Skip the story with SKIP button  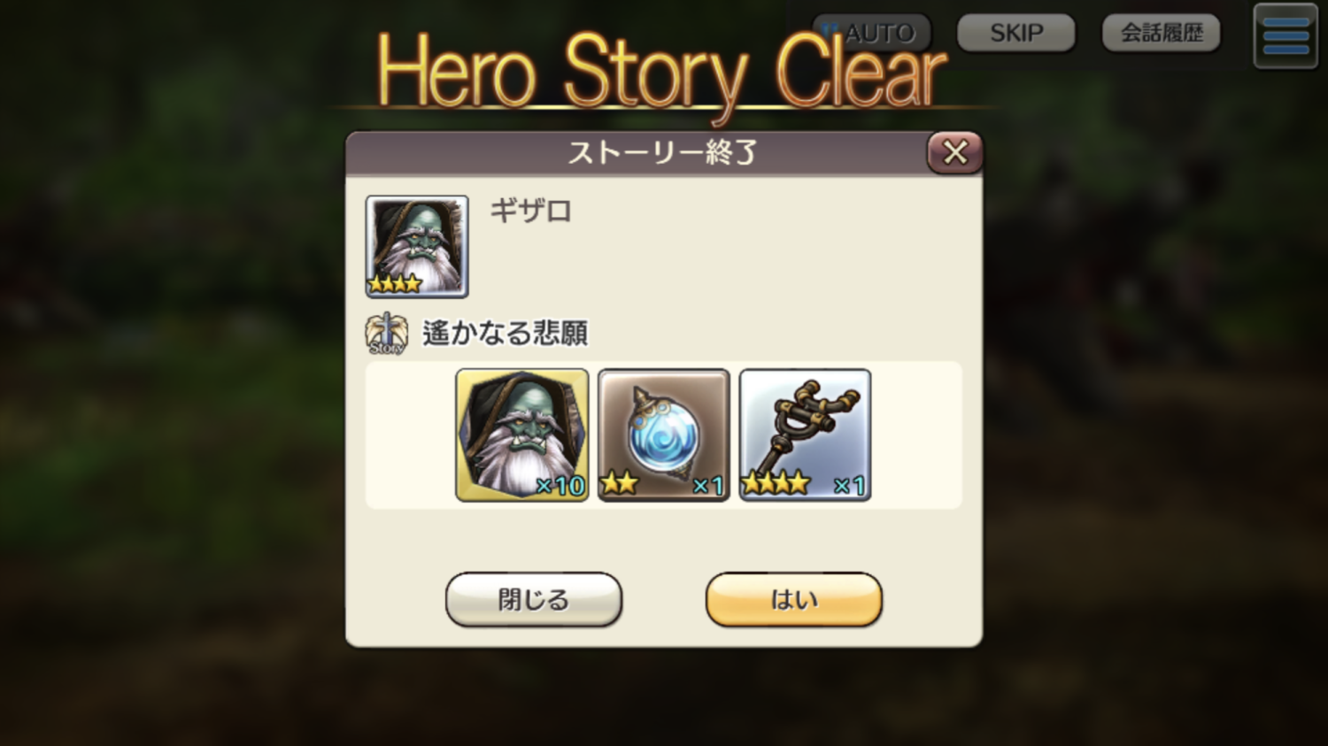click(1016, 34)
